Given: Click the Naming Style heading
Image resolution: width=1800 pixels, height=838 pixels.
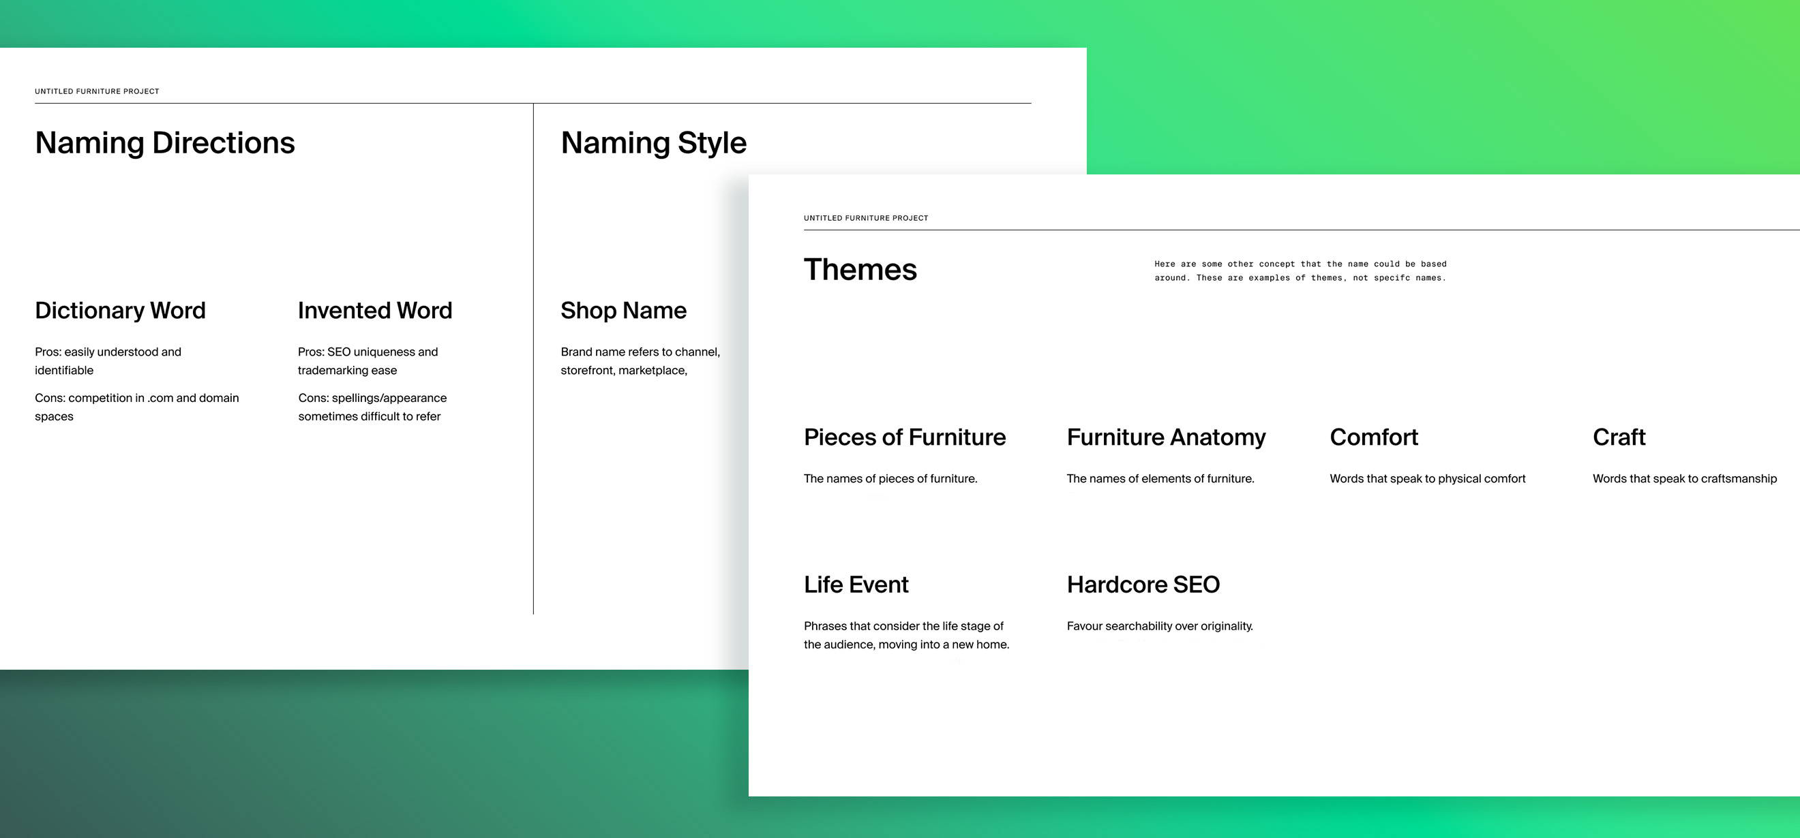Looking at the screenshot, I should [653, 143].
